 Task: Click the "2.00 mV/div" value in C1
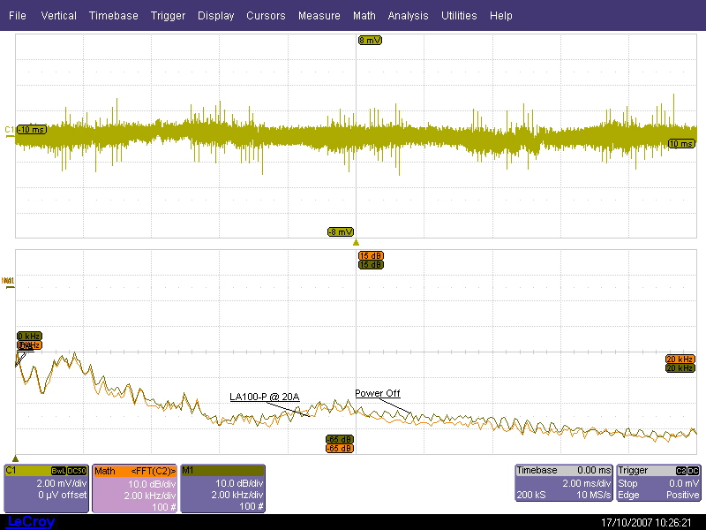click(61, 483)
